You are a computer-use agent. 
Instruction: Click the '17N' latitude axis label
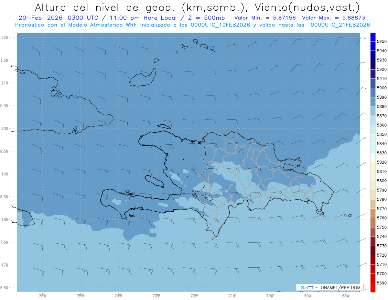point(5,265)
